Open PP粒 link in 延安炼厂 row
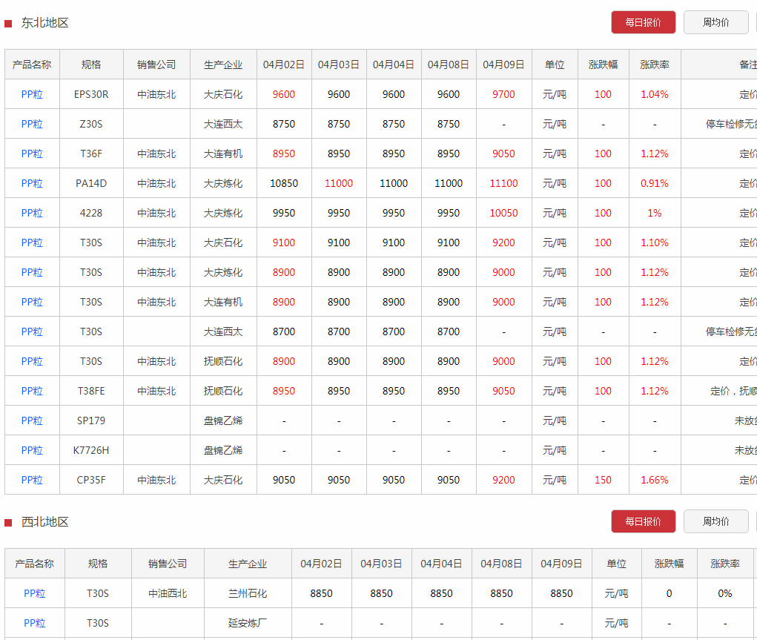Screen dimensions: 757x640 (x=34, y=623)
